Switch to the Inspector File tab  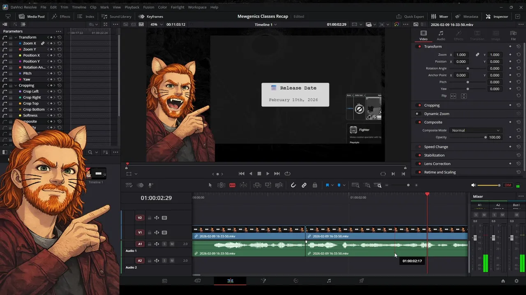pos(513,35)
